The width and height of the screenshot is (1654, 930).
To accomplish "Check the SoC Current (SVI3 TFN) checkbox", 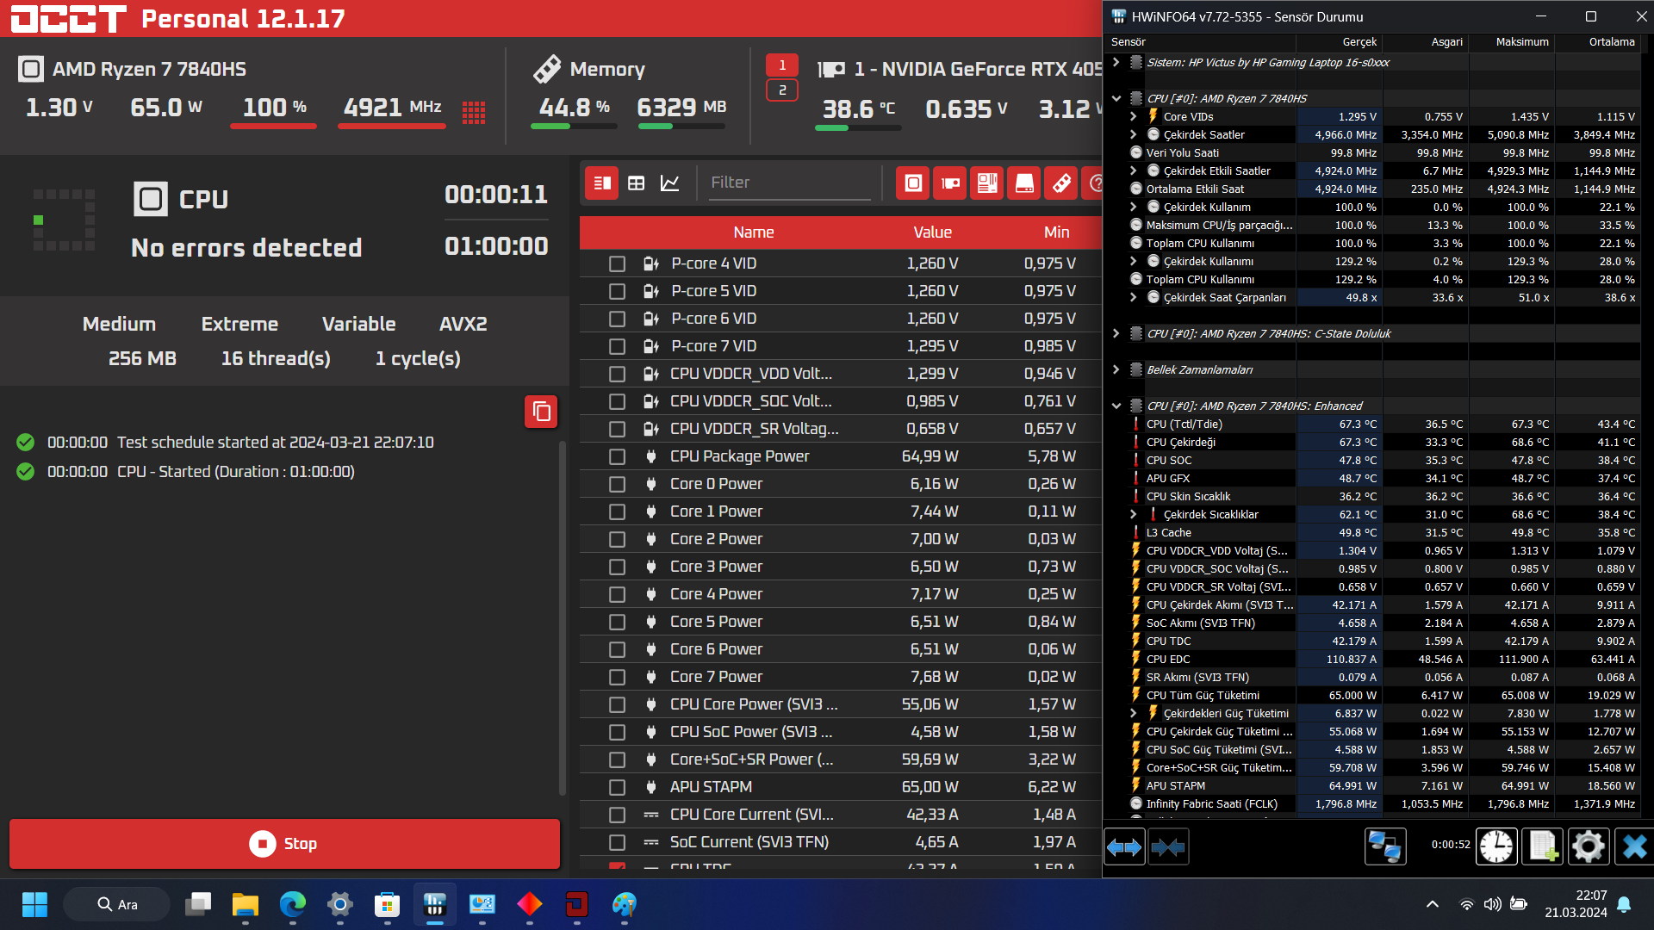I will click(x=617, y=842).
